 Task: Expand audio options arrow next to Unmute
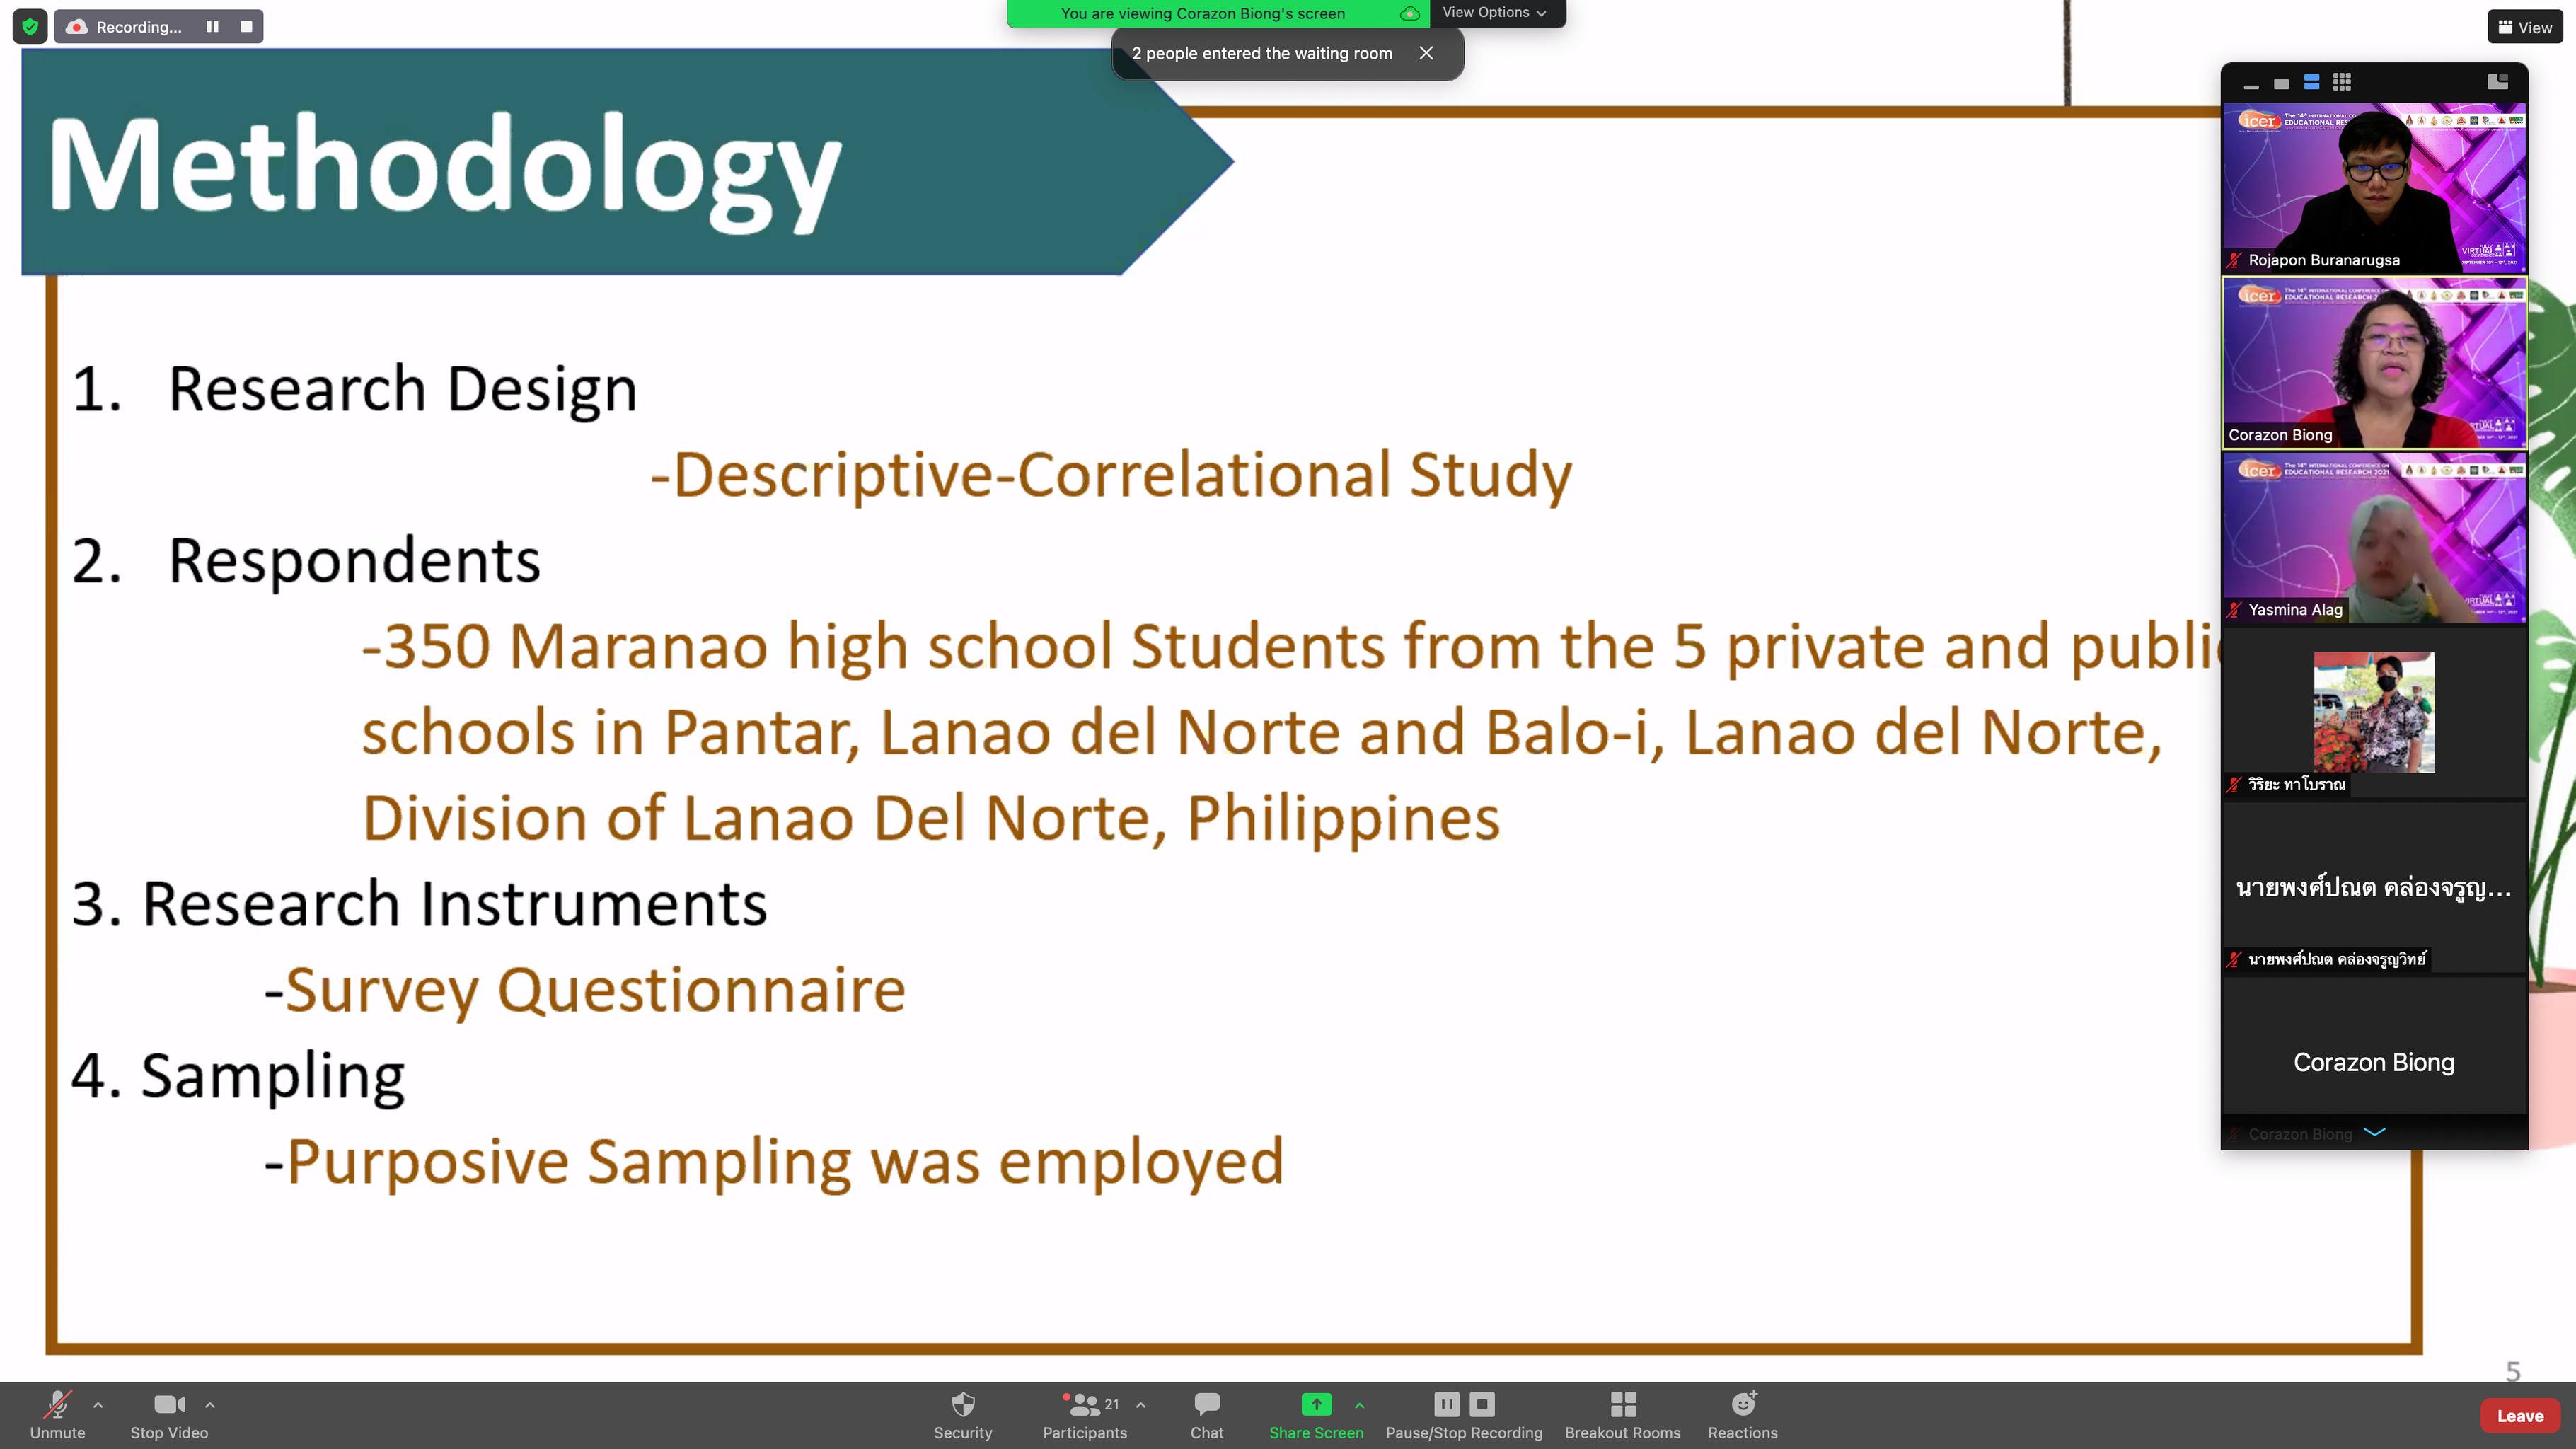click(98, 1405)
